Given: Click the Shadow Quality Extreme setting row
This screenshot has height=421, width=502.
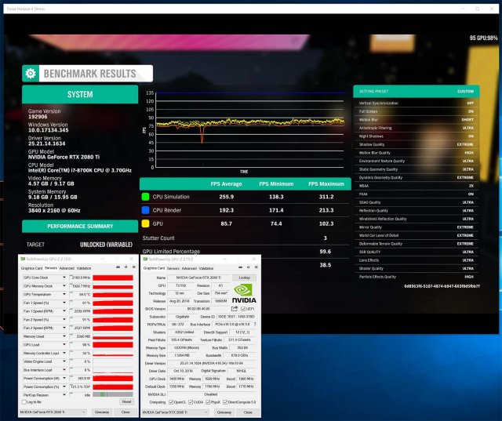Looking at the screenshot, I should [417, 144].
